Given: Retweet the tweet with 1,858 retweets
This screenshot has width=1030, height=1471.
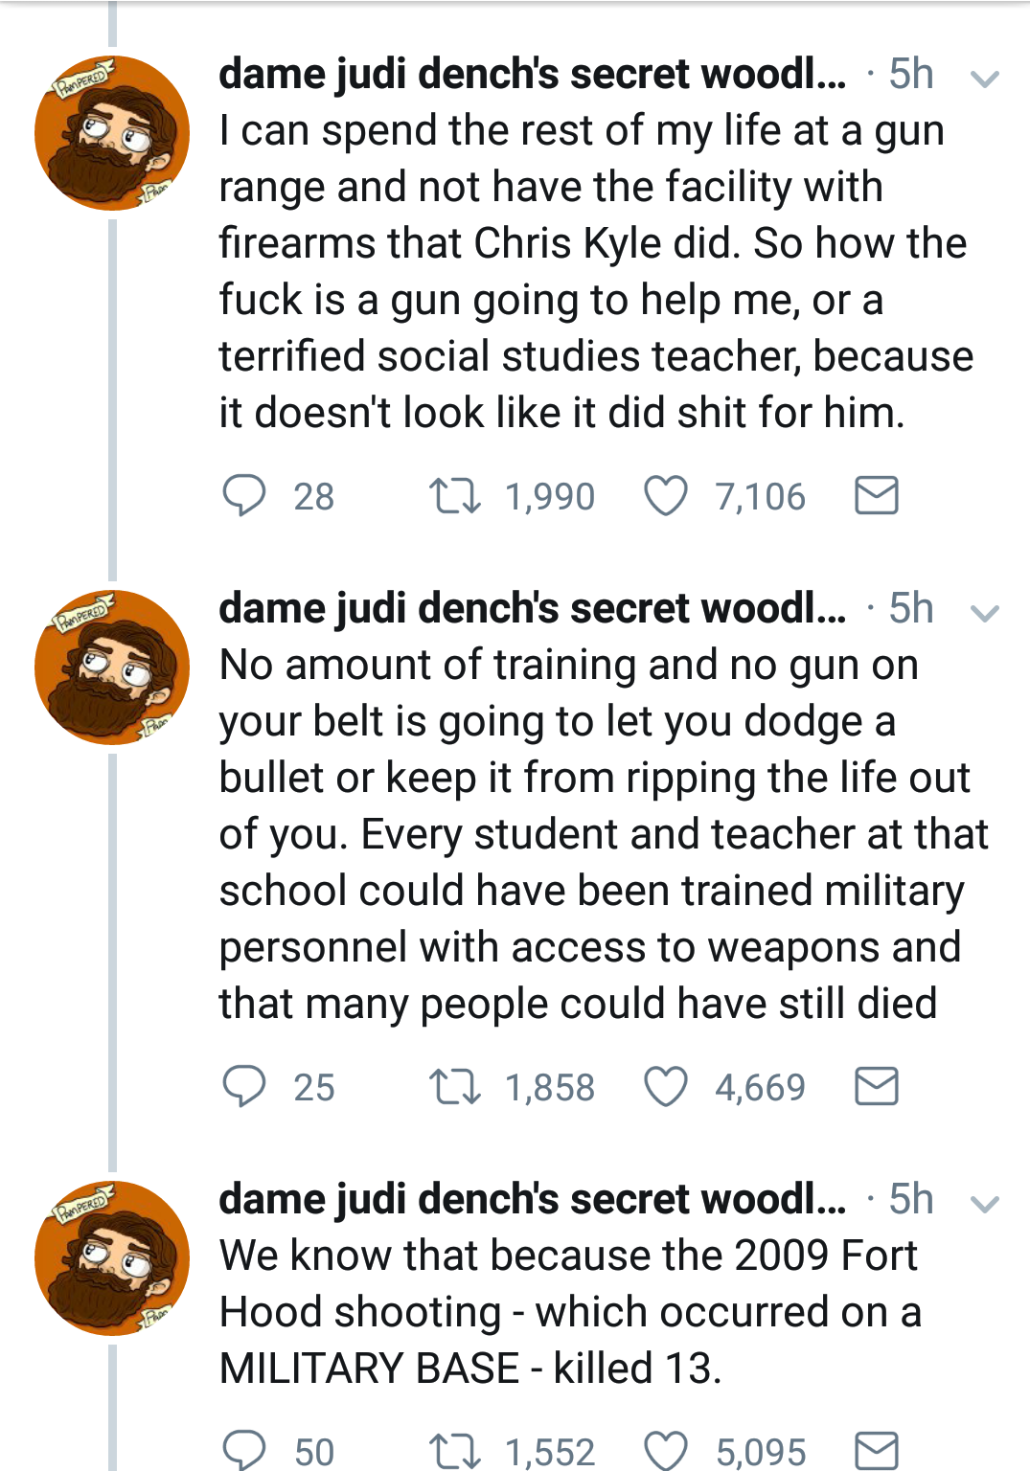Looking at the screenshot, I should click(454, 1087).
